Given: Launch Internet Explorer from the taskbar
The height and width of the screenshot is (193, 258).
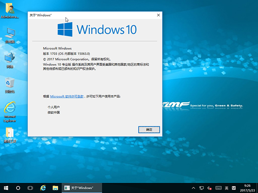Looking at the screenshot, I should (43, 188).
